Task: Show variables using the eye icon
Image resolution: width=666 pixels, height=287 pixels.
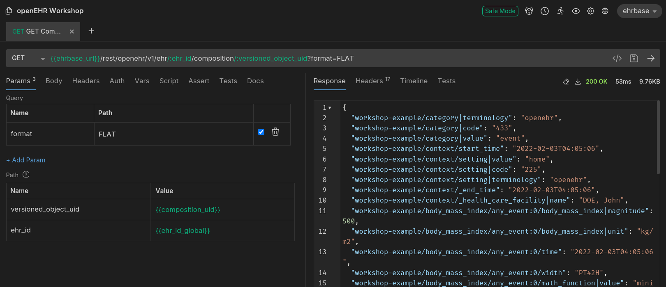Action: [x=576, y=11]
